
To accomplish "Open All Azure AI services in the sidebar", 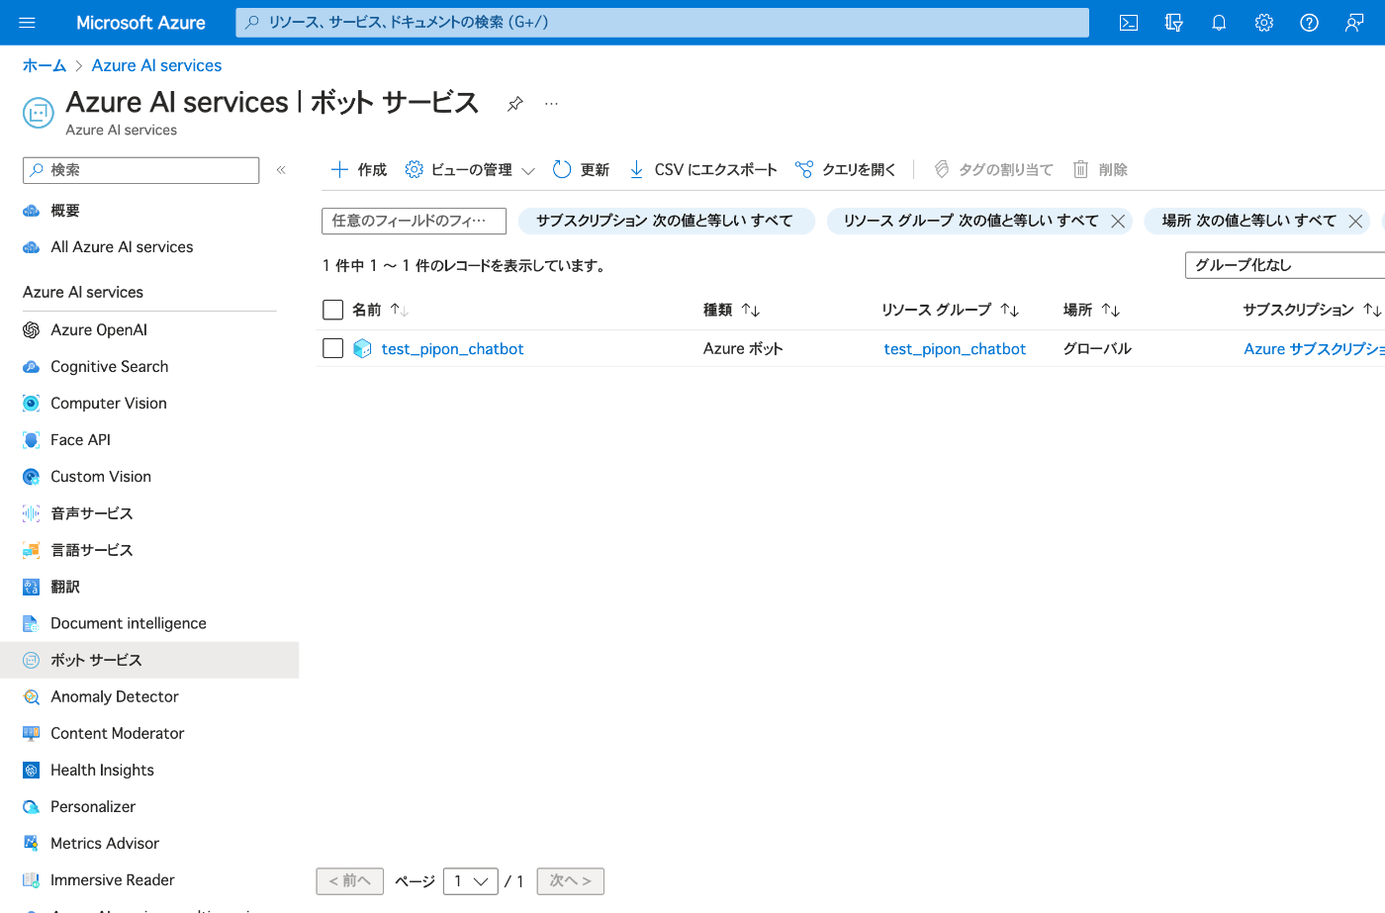I will click(122, 247).
